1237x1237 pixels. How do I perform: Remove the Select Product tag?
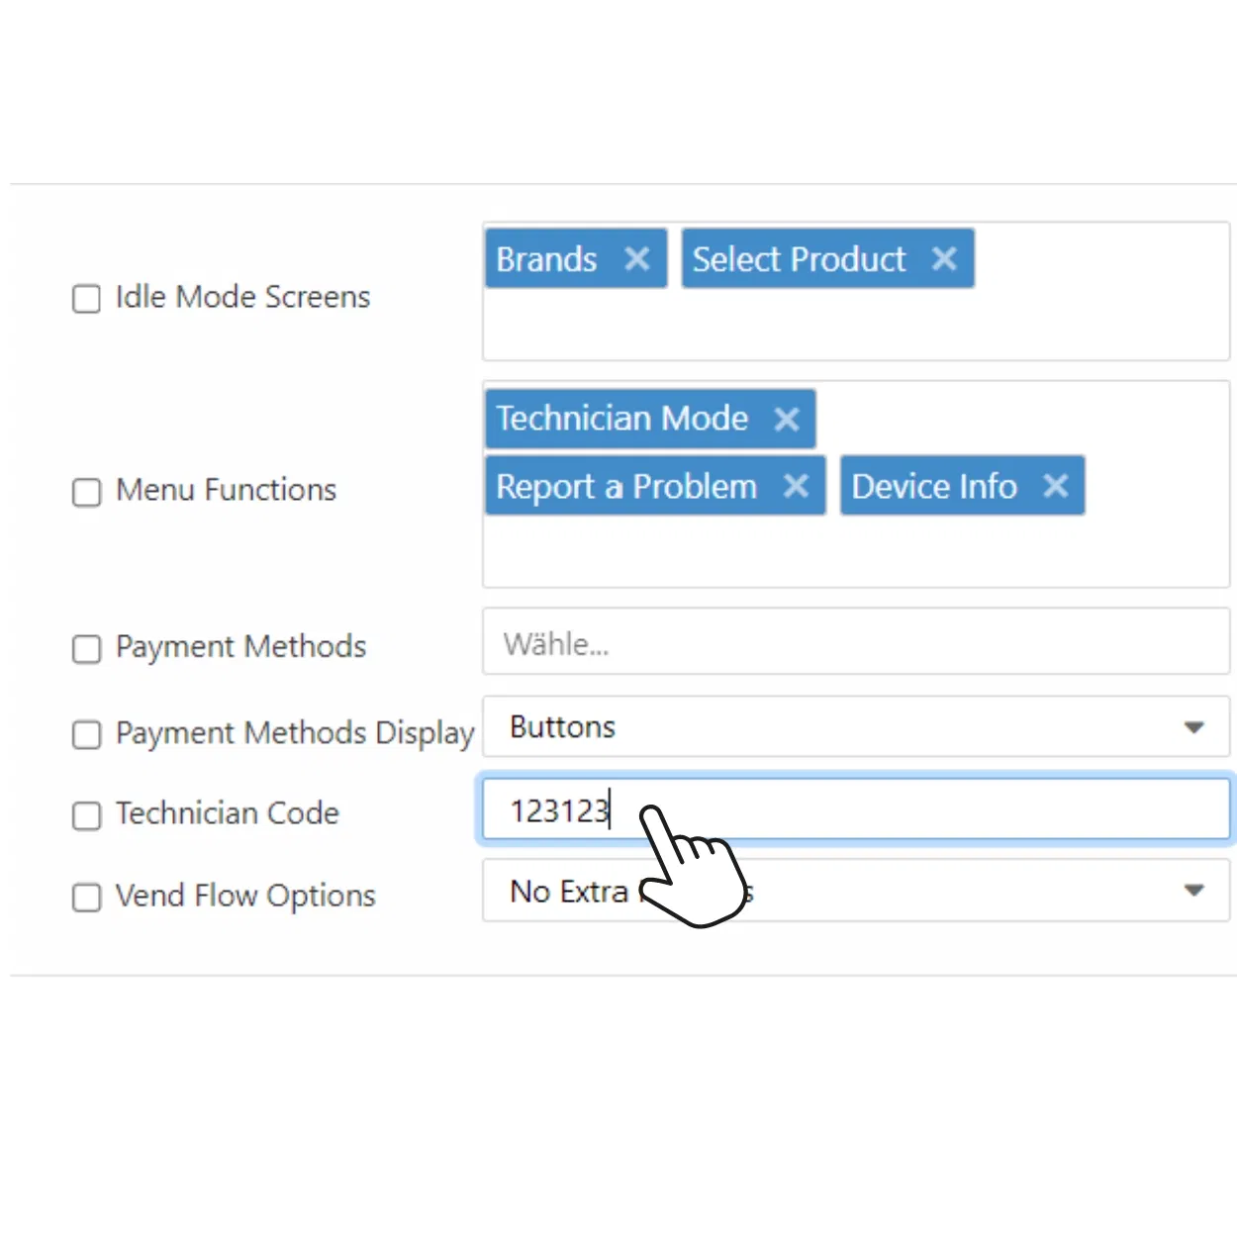click(x=944, y=259)
